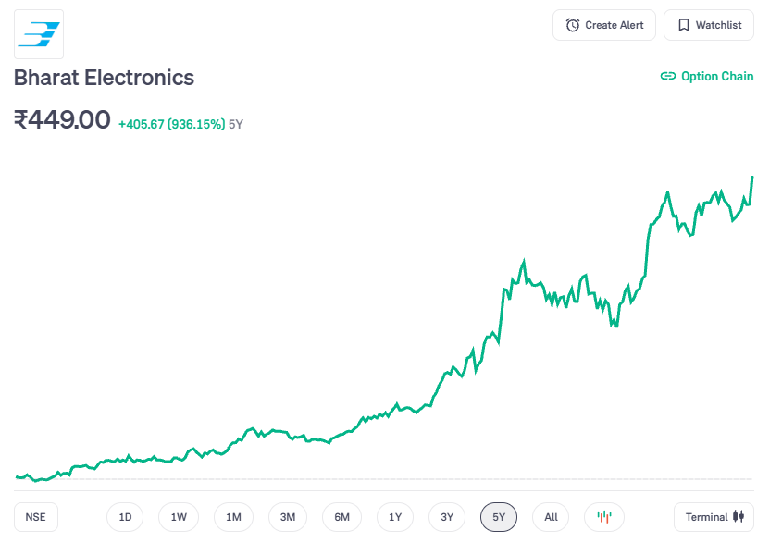The width and height of the screenshot is (782, 543).
Task: Switch to candlestick chart view icon
Action: 604,517
